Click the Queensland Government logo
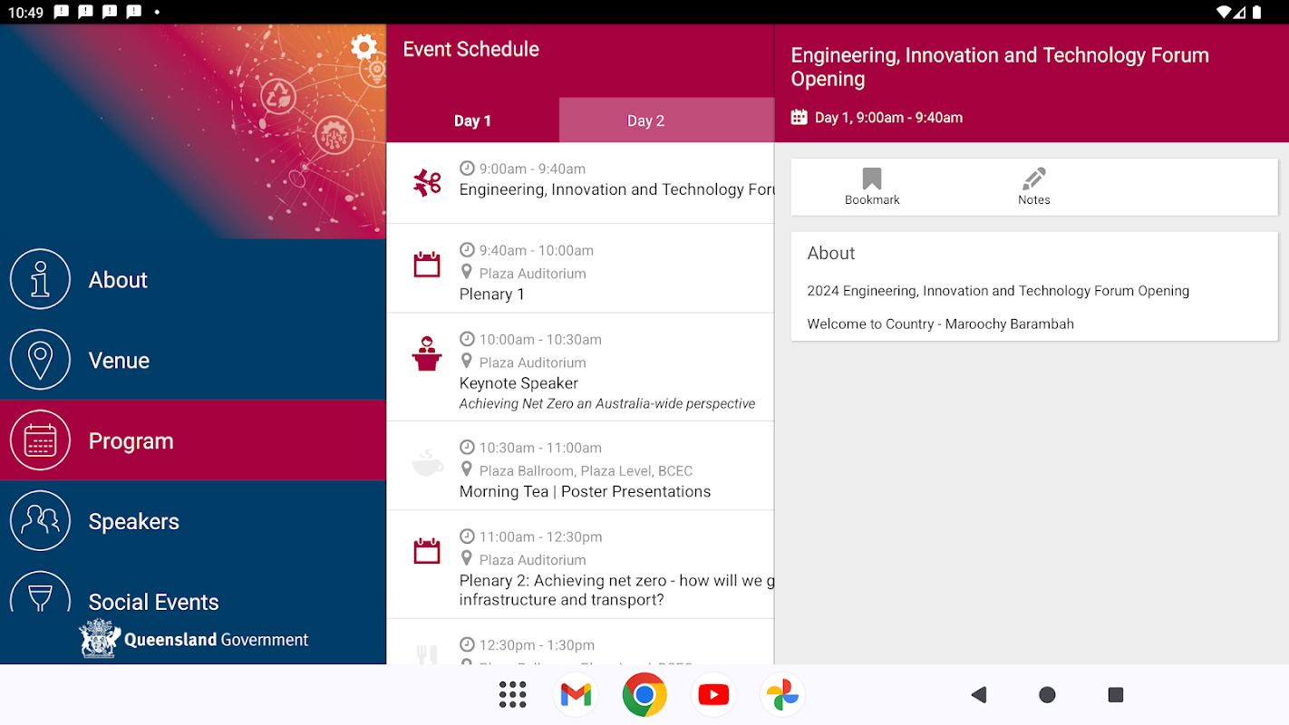Viewport: 1289px width, 725px height. pos(193,639)
